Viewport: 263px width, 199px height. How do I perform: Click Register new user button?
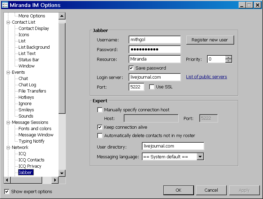pos(210,40)
